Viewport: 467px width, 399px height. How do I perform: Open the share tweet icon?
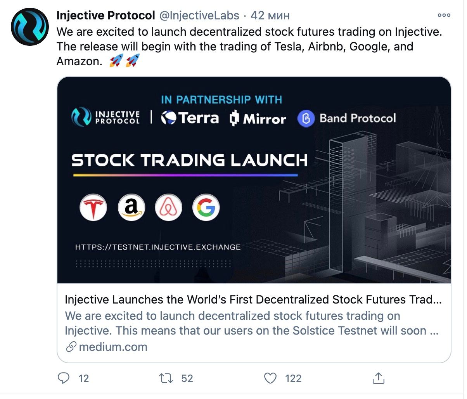tap(379, 378)
